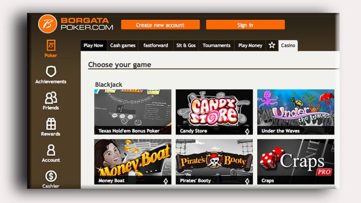Open the Poker sidebar icon
This screenshot has height=203, width=361.
coord(51,45)
